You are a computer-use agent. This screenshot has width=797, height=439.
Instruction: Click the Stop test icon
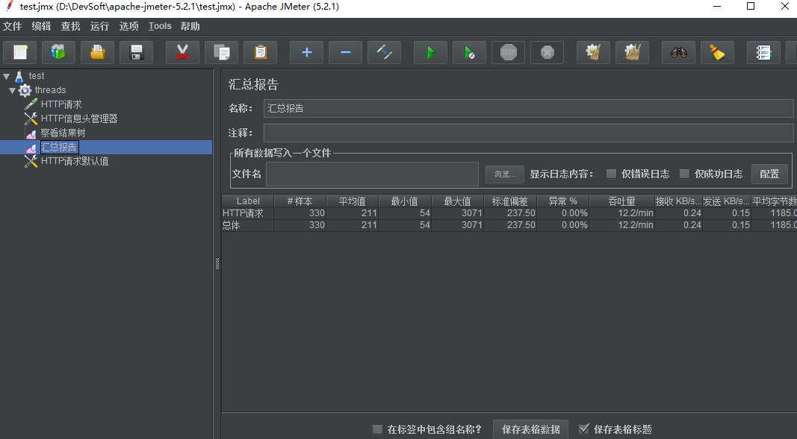click(x=508, y=52)
